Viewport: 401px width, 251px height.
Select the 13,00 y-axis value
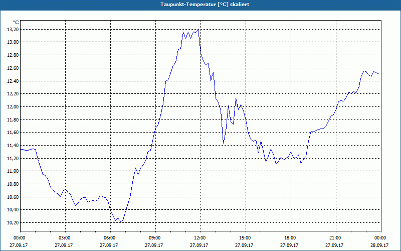[13, 42]
